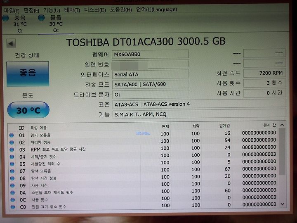Click the 임계값 column header
Viewport: 297px width, 223px height.
[x=225, y=126]
